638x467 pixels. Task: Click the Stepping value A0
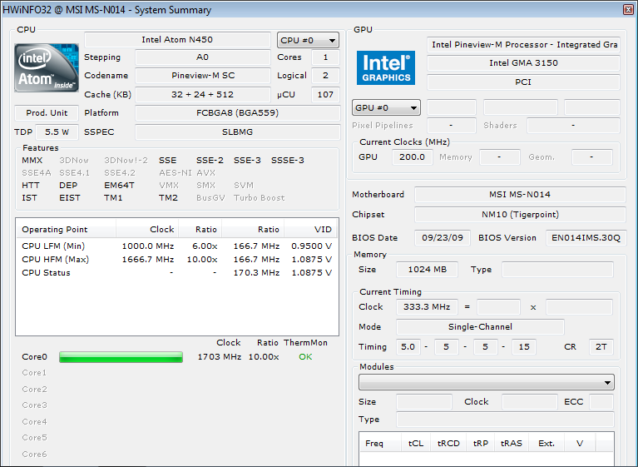tap(203, 57)
